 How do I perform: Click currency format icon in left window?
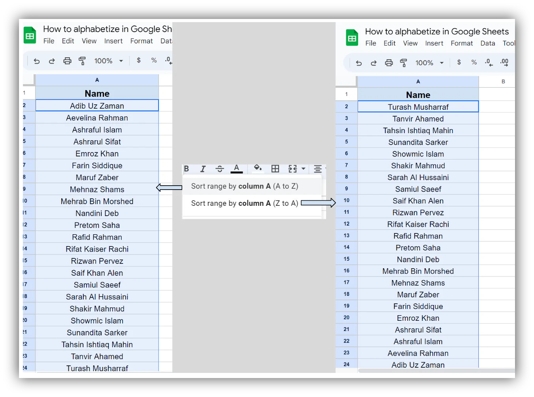[x=139, y=60]
